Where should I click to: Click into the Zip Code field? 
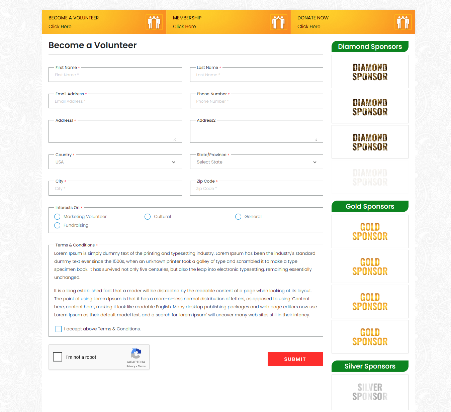point(256,189)
